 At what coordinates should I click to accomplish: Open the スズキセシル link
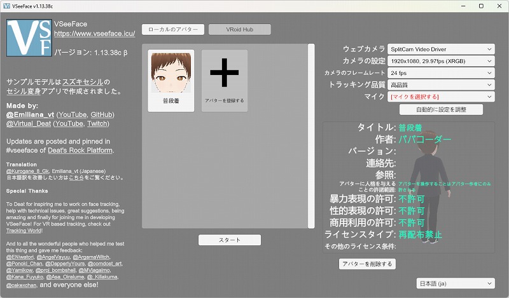coord(83,82)
